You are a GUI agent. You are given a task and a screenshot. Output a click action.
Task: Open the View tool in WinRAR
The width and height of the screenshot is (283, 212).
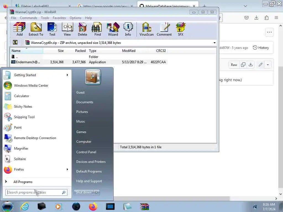point(67,29)
